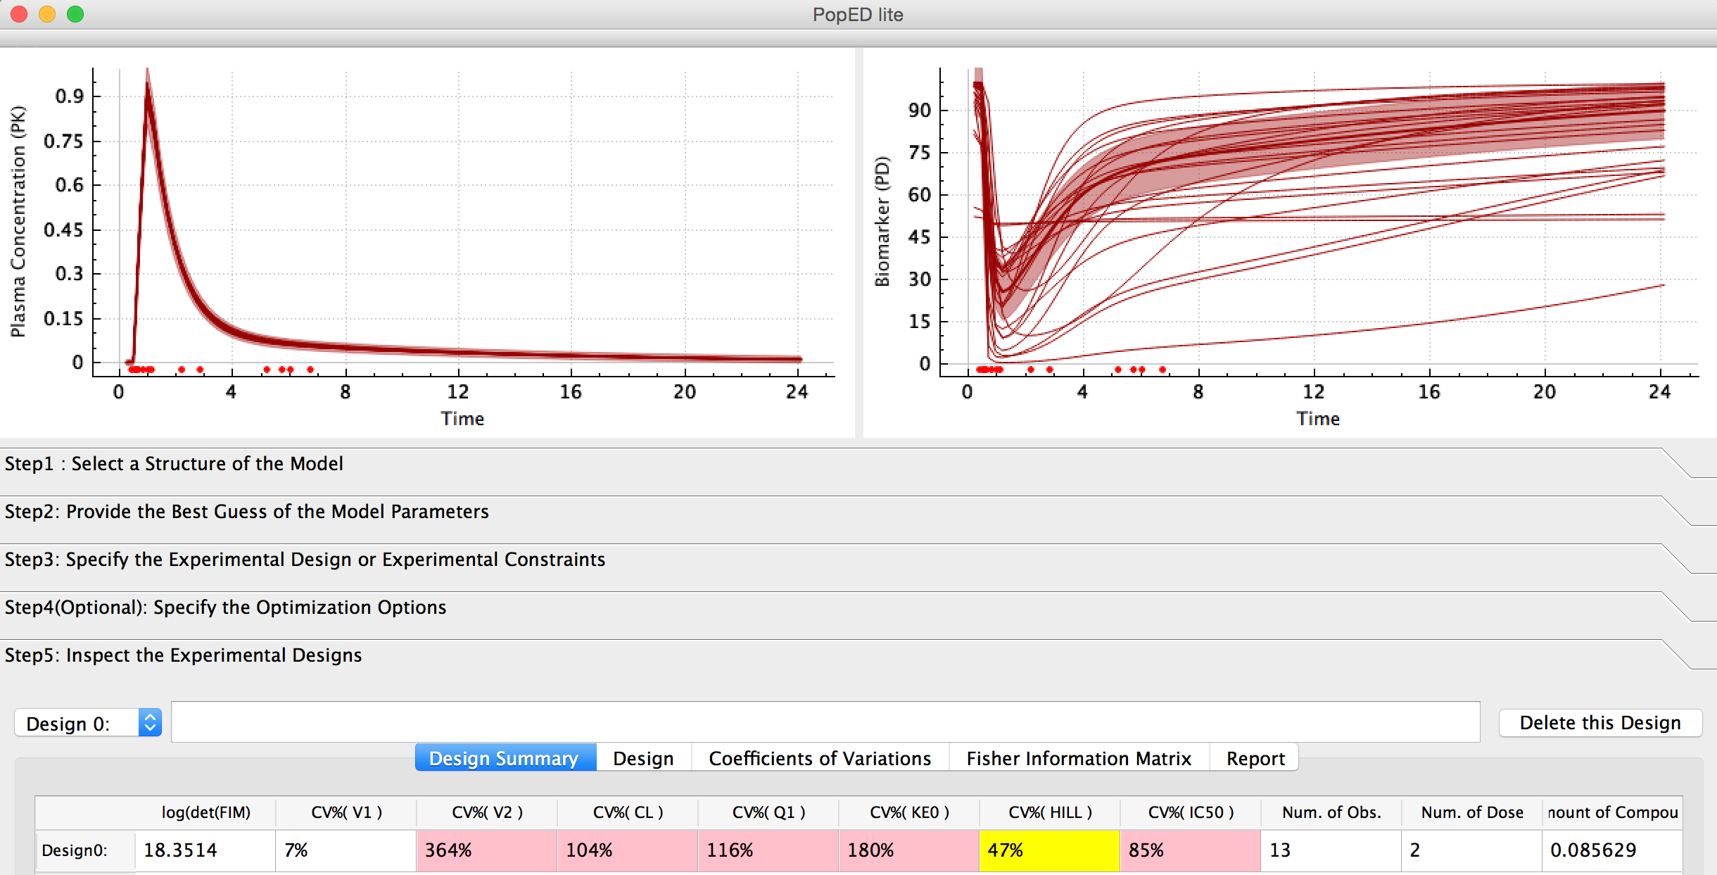Screen dimensions: 1717x875
Task: Expand Step3 Experimental Design or Constraints section
Action: coord(305,560)
